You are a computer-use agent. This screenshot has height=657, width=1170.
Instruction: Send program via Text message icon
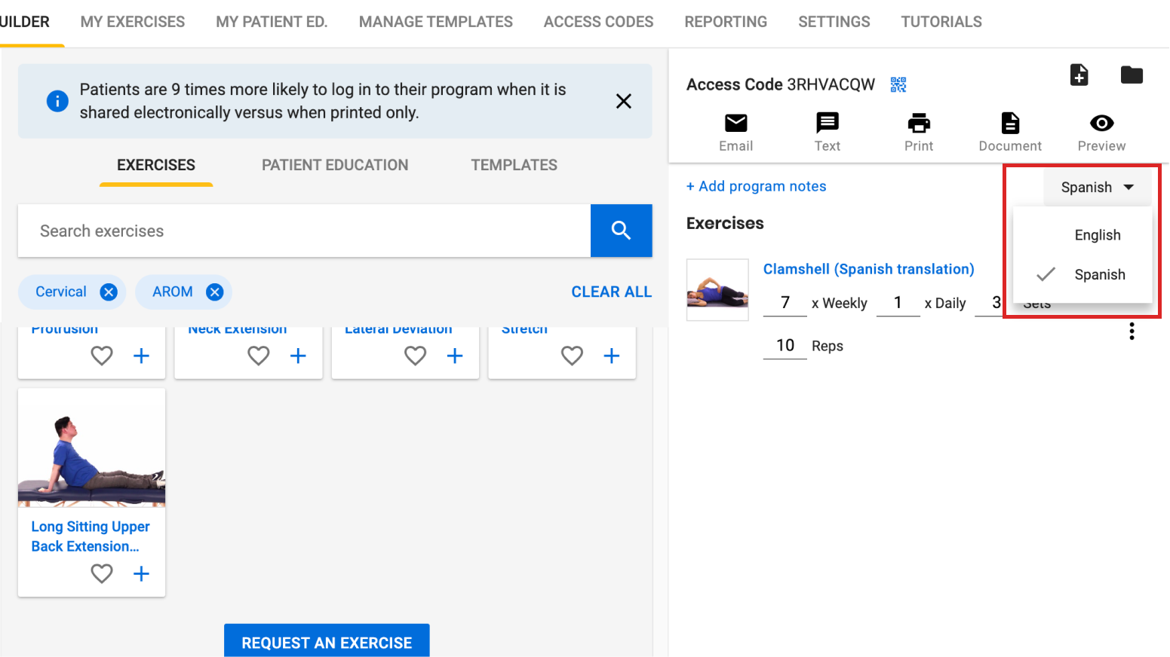pos(827,124)
